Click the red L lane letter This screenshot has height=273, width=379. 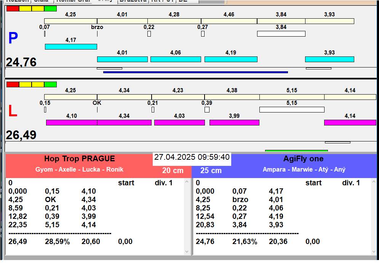click(x=13, y=111)
